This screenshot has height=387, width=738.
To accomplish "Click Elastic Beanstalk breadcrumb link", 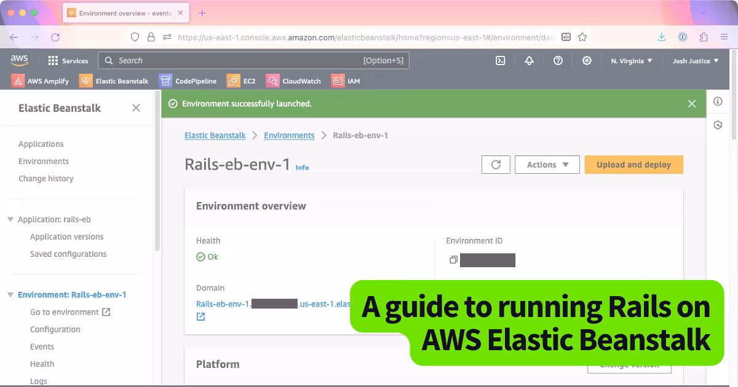I will [x=215, y=135].
